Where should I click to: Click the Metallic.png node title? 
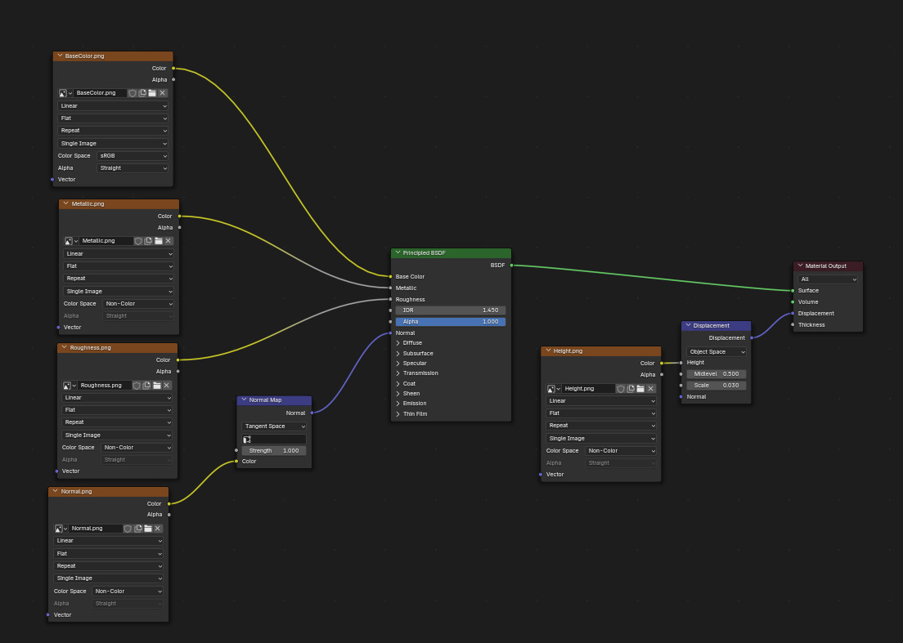[x=88, y=203]
